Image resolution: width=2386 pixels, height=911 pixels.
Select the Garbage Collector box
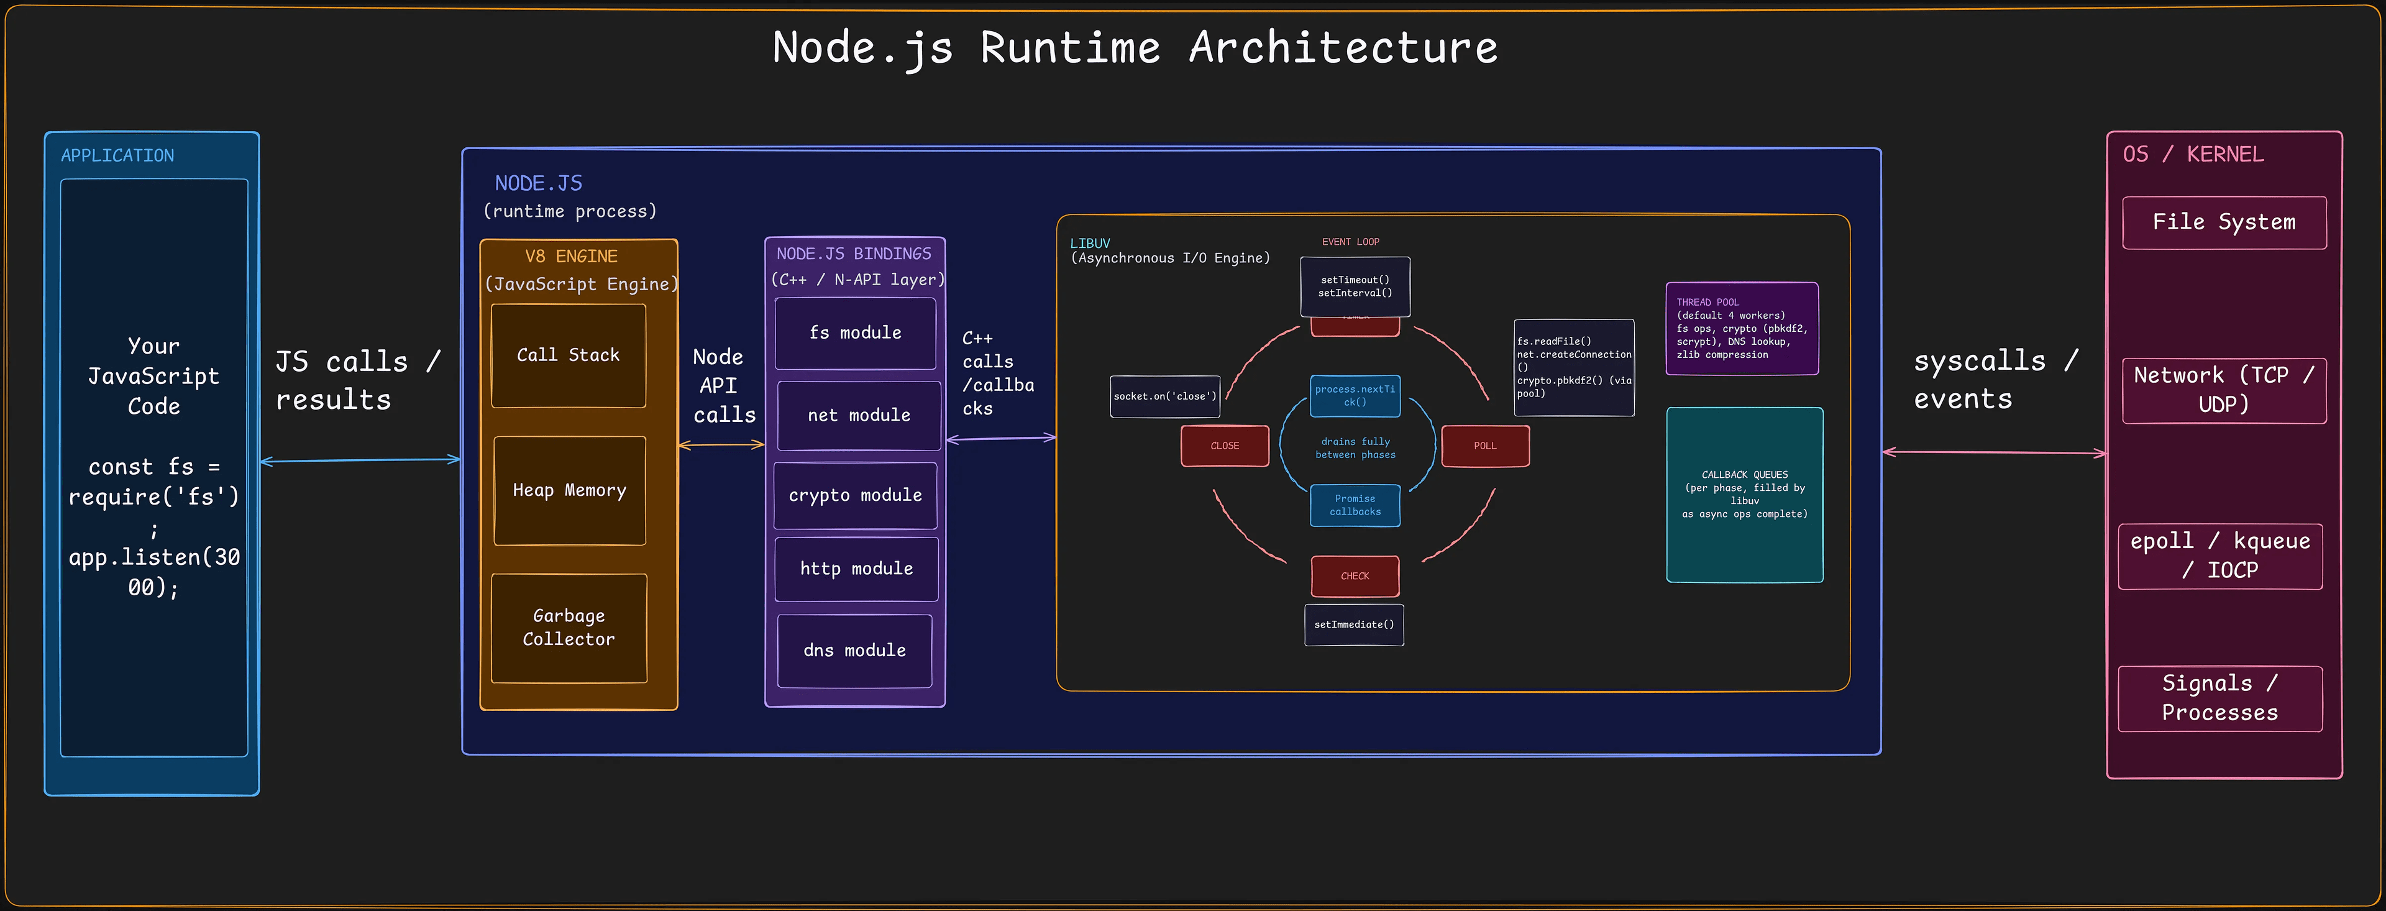(x=569, y=628)
